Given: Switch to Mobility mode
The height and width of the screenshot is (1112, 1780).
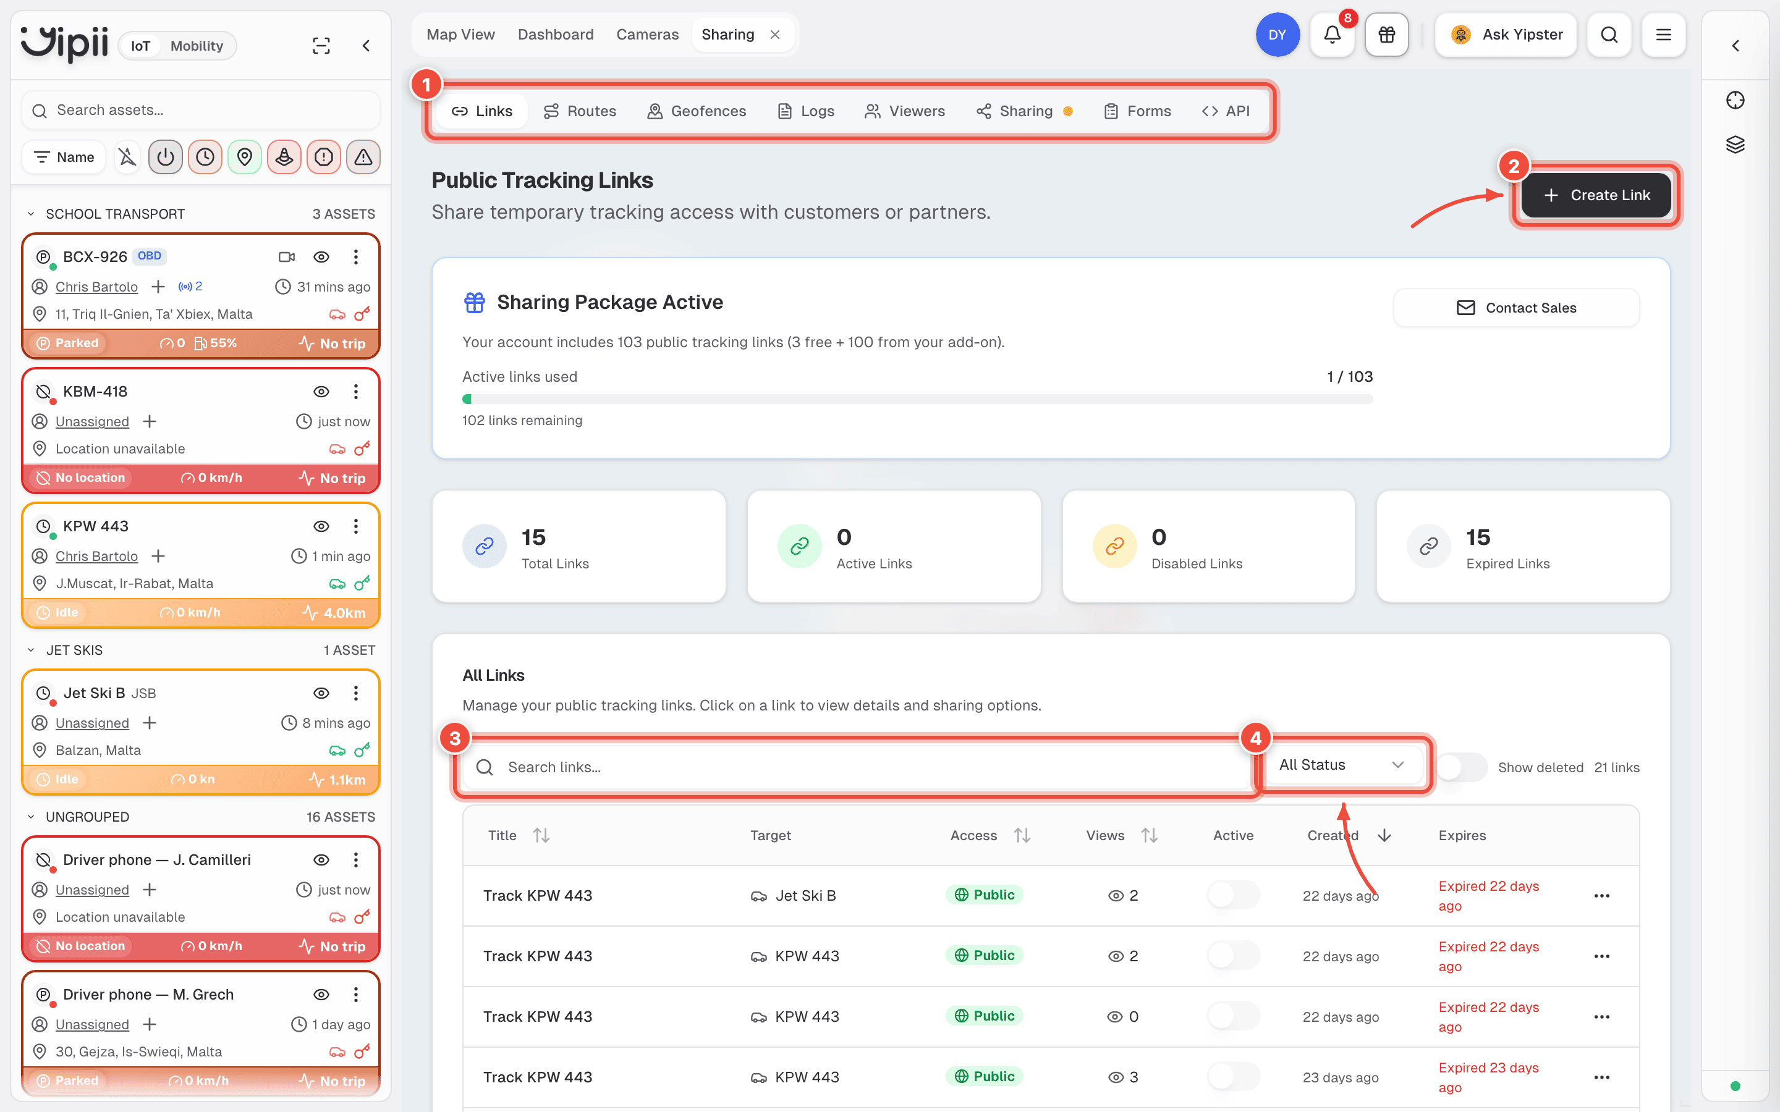Looking at the screenshot, I should click(x=197, y=46).
